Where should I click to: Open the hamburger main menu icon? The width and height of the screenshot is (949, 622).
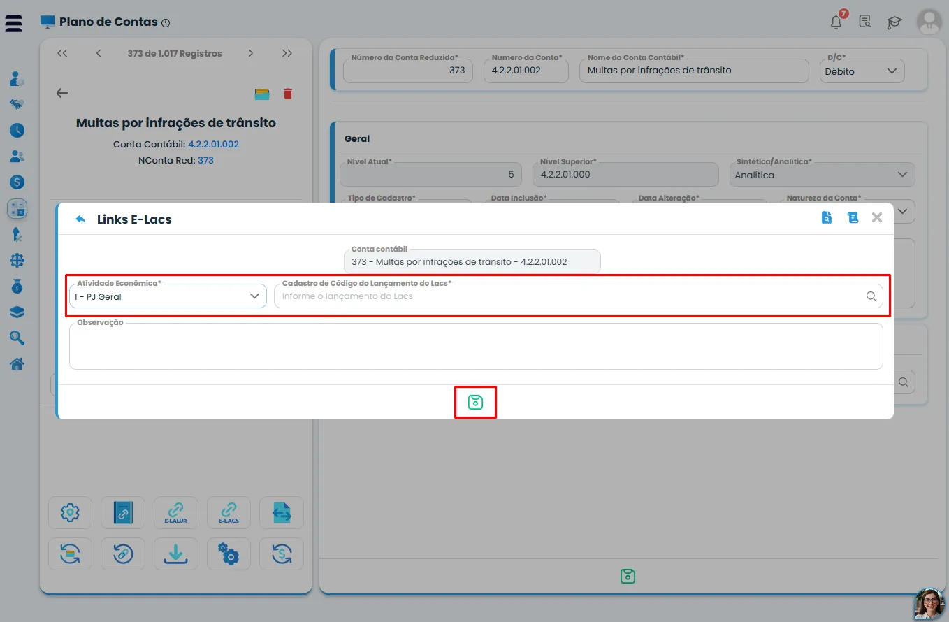(x=13, y=23)
